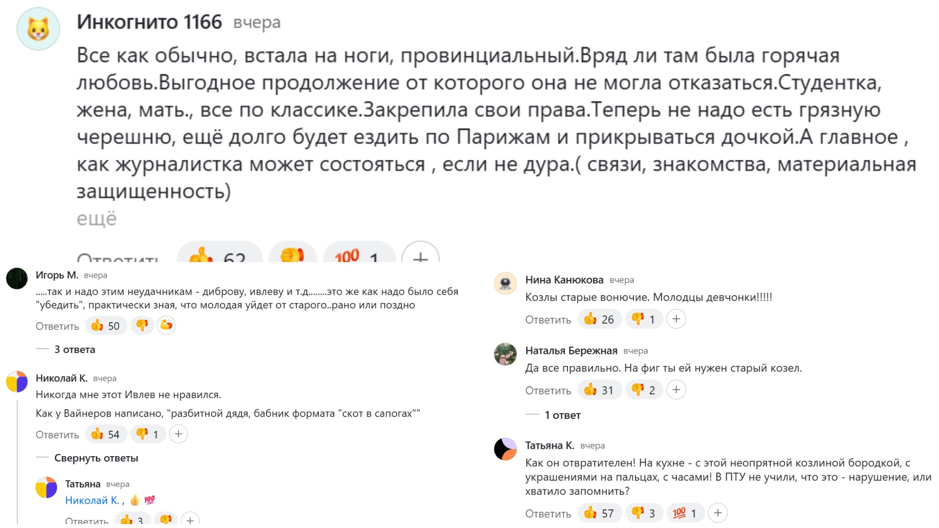The image size is (939, 528).
Task: Click Ответить under Татьяна К.'s comment
Action: 548,513
